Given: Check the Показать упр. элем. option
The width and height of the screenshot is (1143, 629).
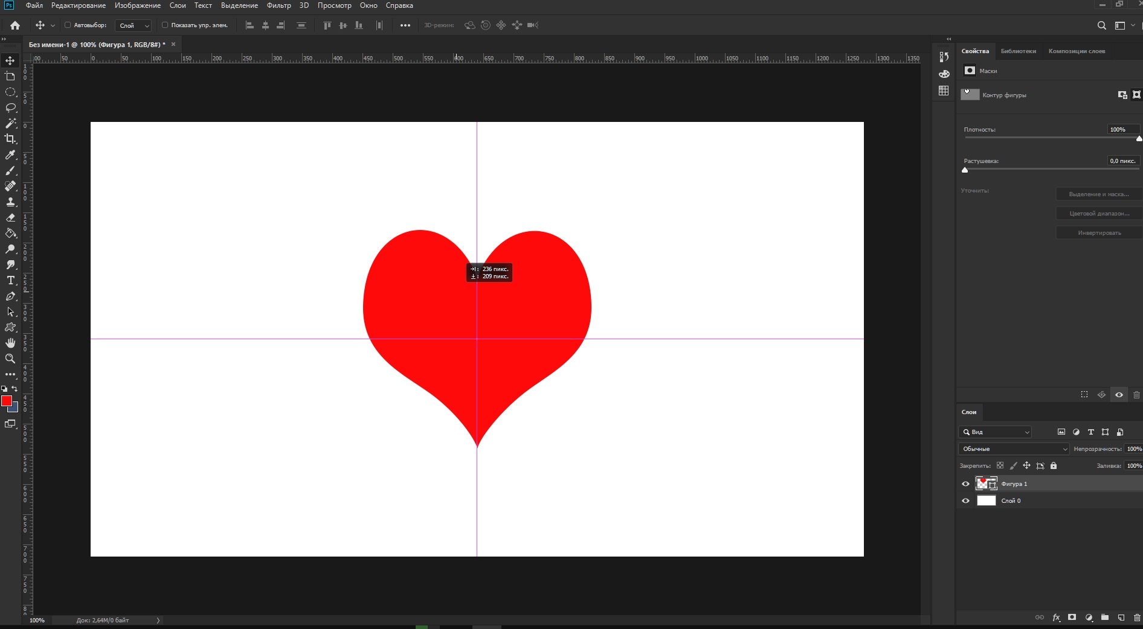Looking at the screenshot, I should pos(165,25).
